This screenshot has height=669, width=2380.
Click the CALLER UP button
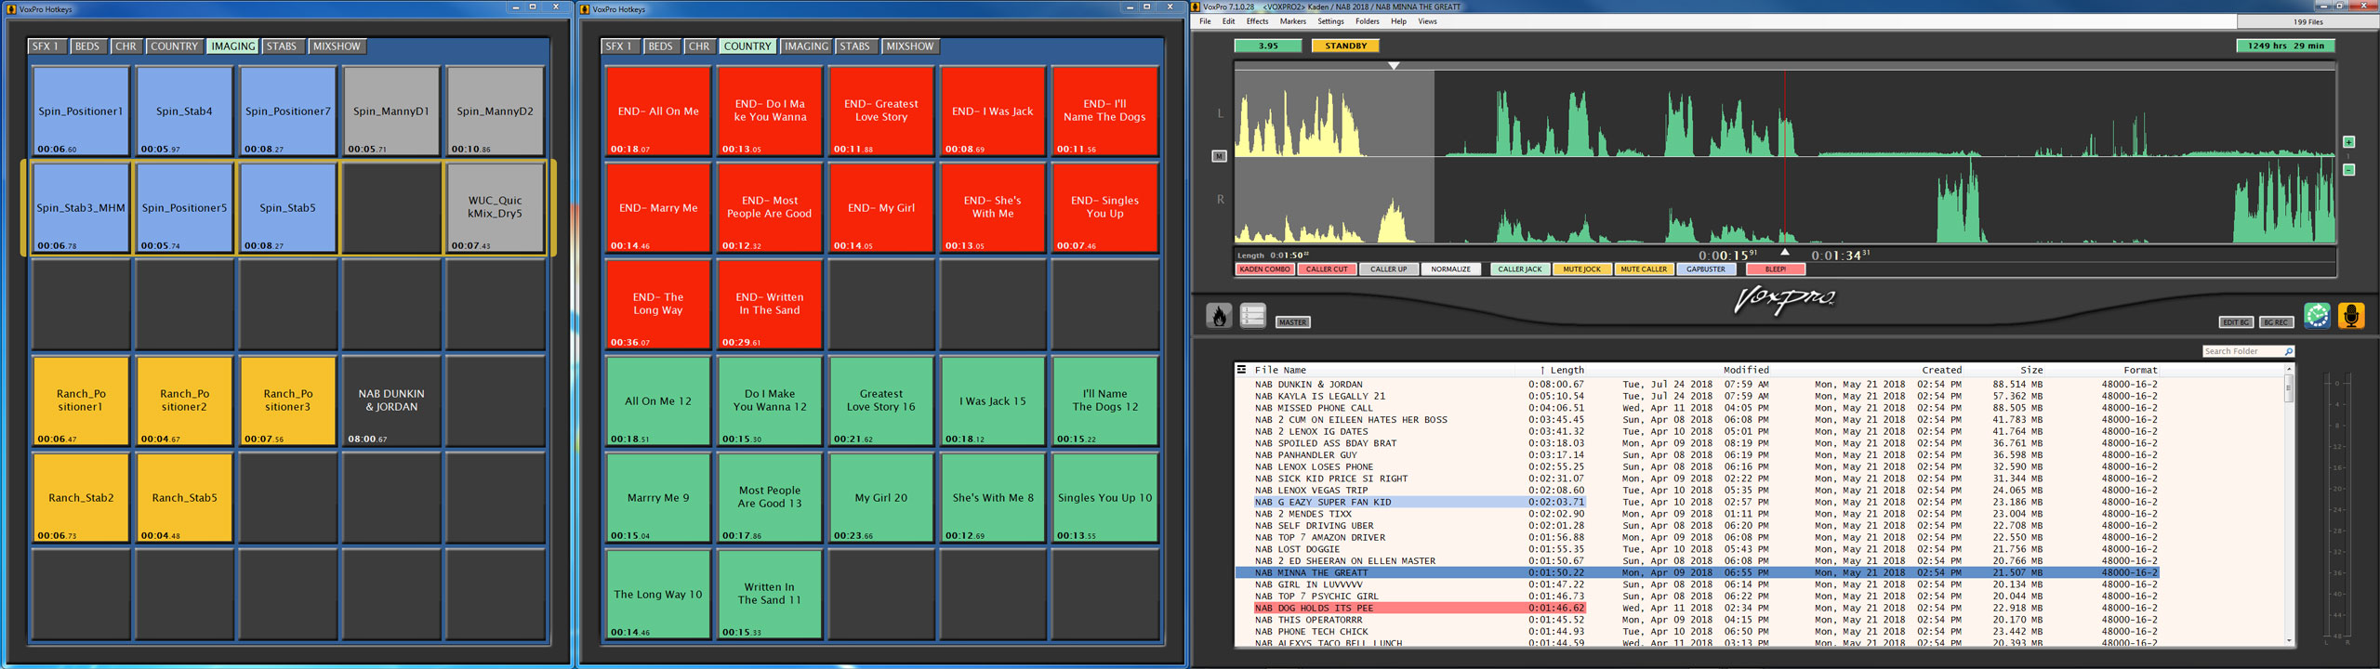click(1389, 269)
